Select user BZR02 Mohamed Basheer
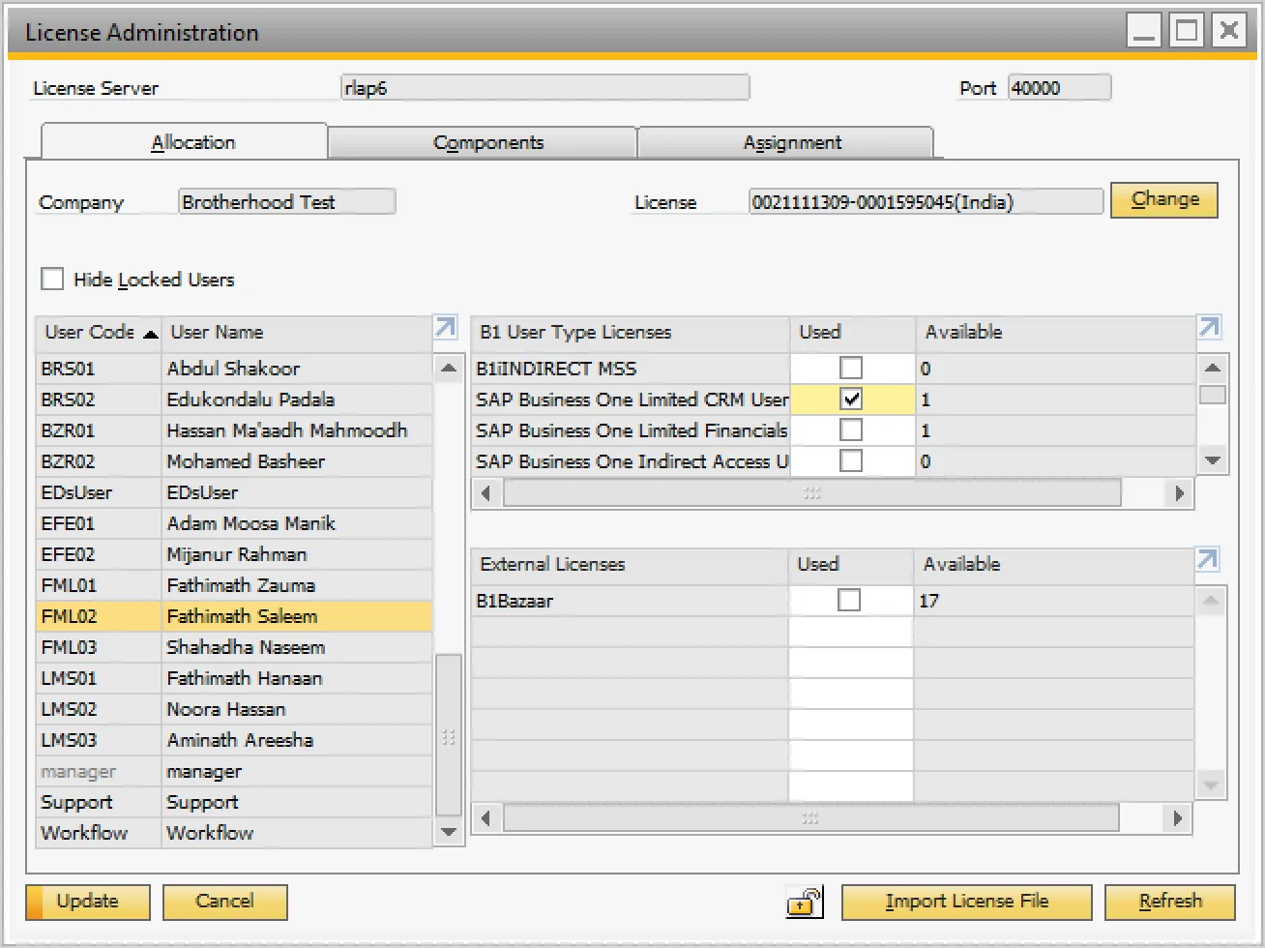This screenshot has width=1265, height=948. pos(234,461)
